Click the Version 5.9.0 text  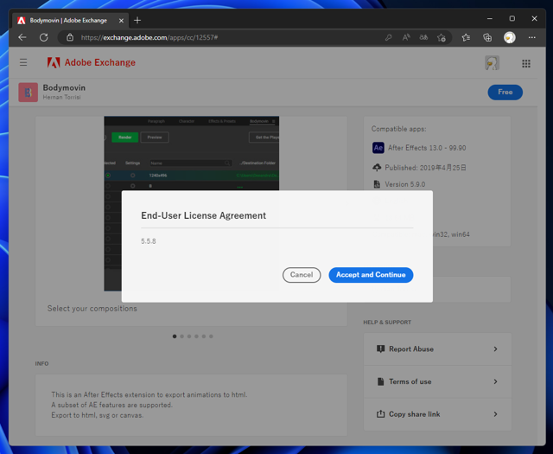tap(405, 184)
